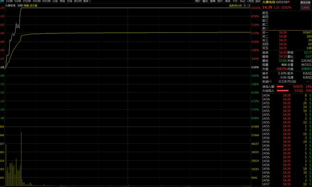Screen dimensions: 312x187
Task: Click the tallest volume bar spike
Action: (x=21, y=159)
